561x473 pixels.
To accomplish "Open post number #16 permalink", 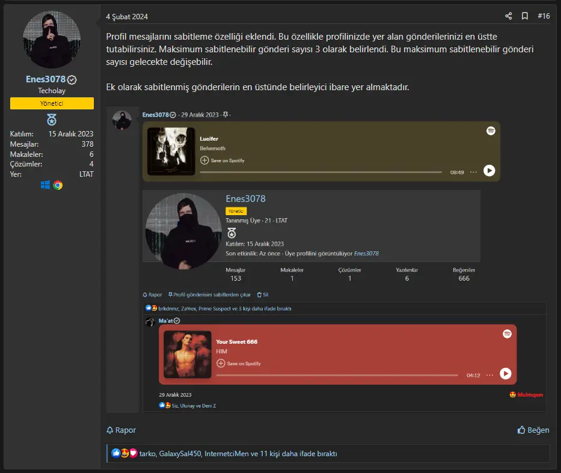I will (x=544, y=16).
